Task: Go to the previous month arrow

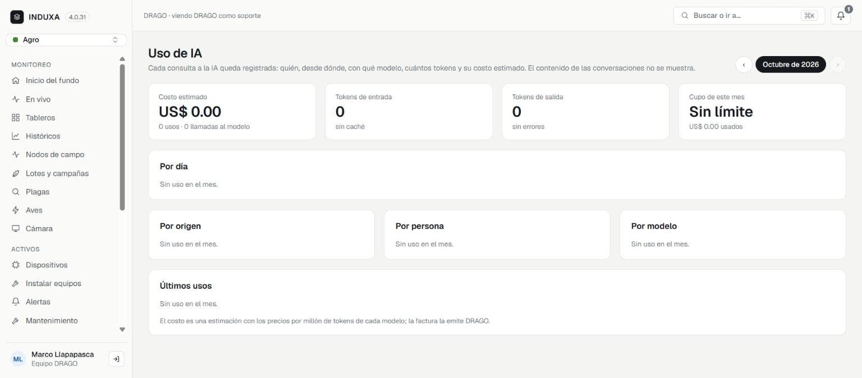Action: 744,64
